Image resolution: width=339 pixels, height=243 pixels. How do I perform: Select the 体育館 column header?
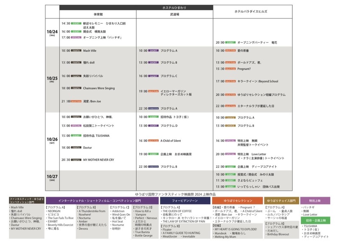[98, 14]
